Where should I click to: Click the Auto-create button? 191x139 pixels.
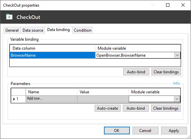[108, 108]
